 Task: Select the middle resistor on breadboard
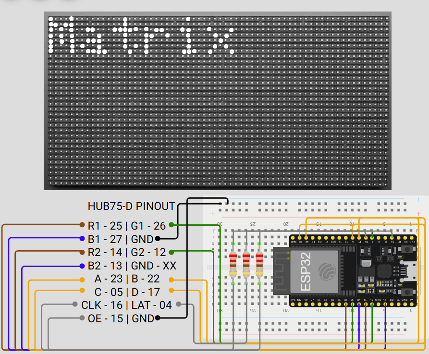[x=246, y=265]
